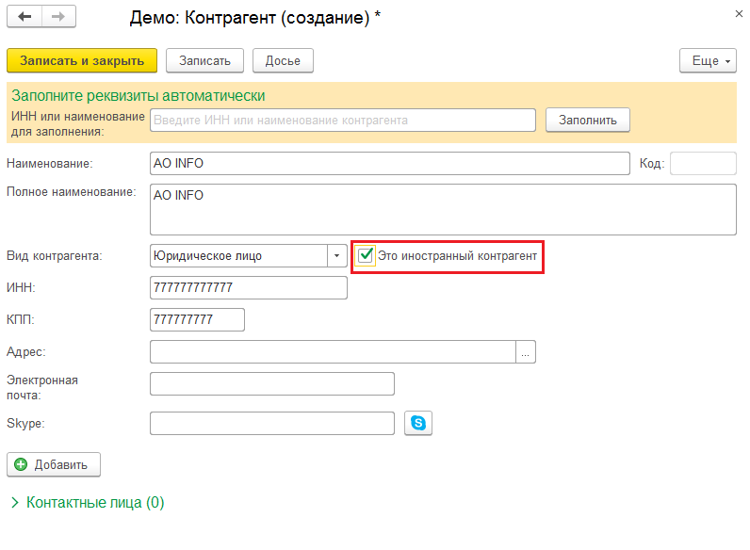Click the Записать button
Screen dimensions: 750x550
coord(204,60)
